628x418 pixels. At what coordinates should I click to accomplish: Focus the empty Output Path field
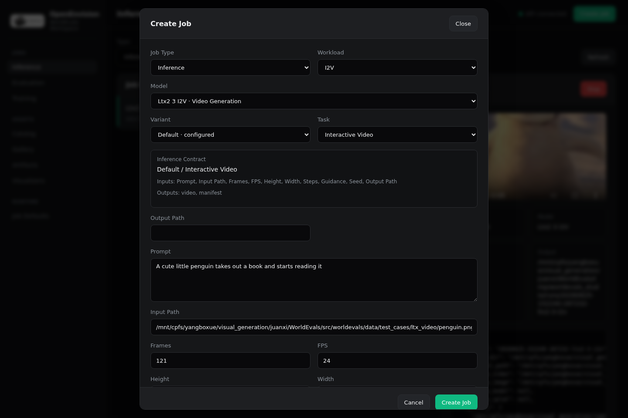click(x=230, y=233)
